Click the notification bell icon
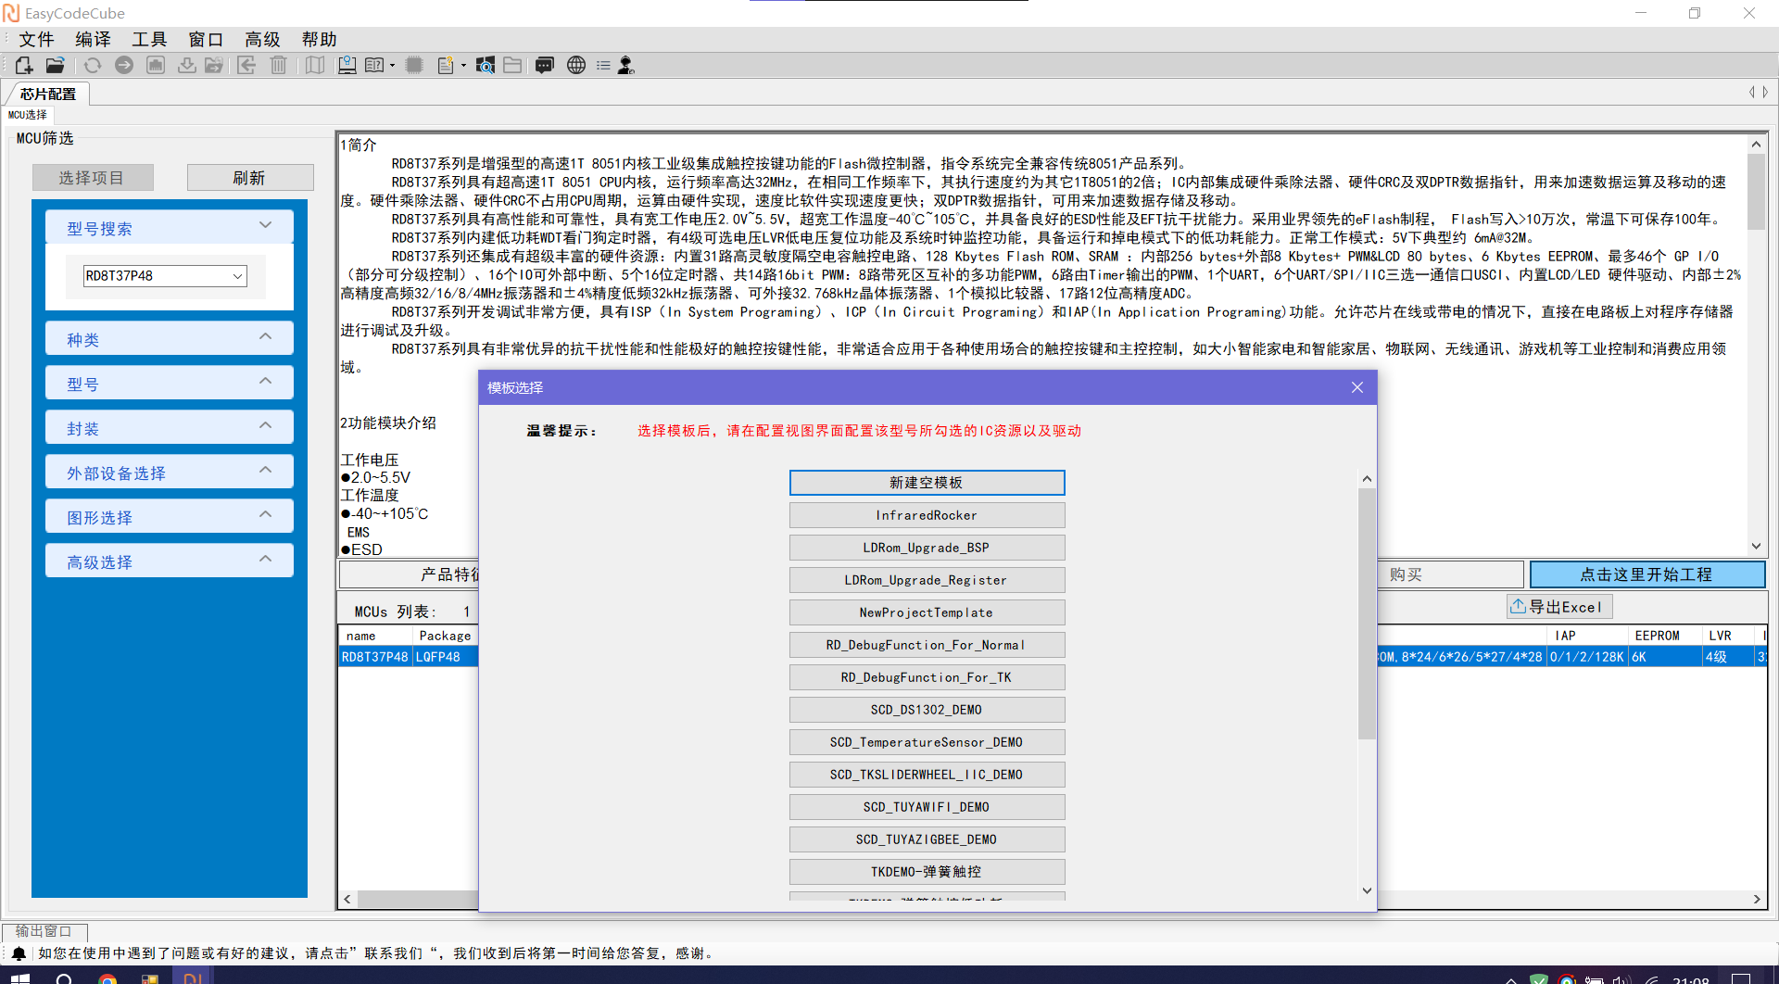 tap(19, 952)
